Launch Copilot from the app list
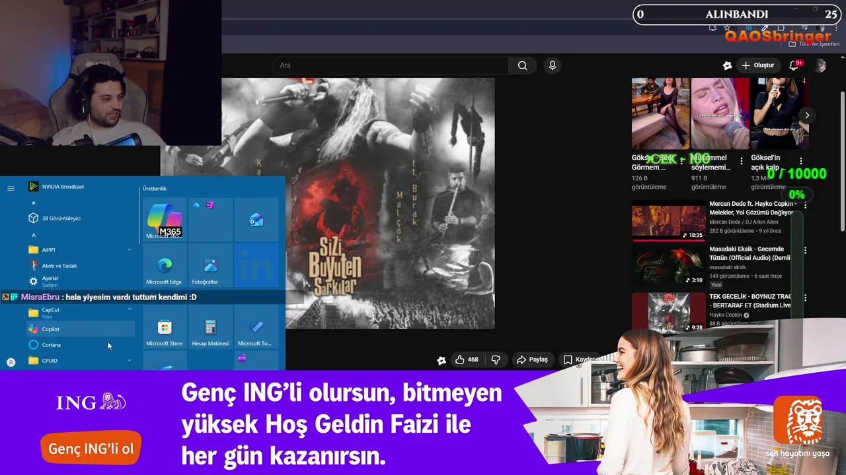 click(79, 329)
